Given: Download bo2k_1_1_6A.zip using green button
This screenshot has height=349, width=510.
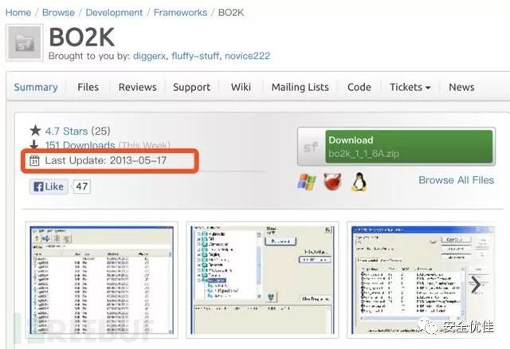Looking at the screenshot, I should tap(410, 147).
